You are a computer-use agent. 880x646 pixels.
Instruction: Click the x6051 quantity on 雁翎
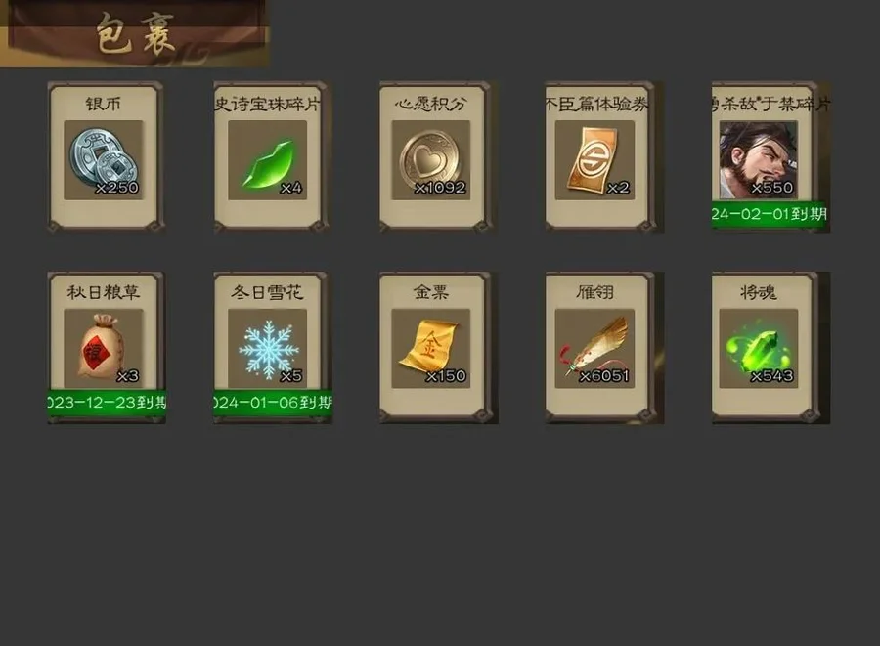coord(604,375)
